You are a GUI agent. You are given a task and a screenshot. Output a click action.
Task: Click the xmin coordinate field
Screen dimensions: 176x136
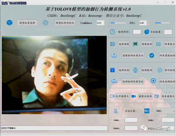tap(131, 120)
